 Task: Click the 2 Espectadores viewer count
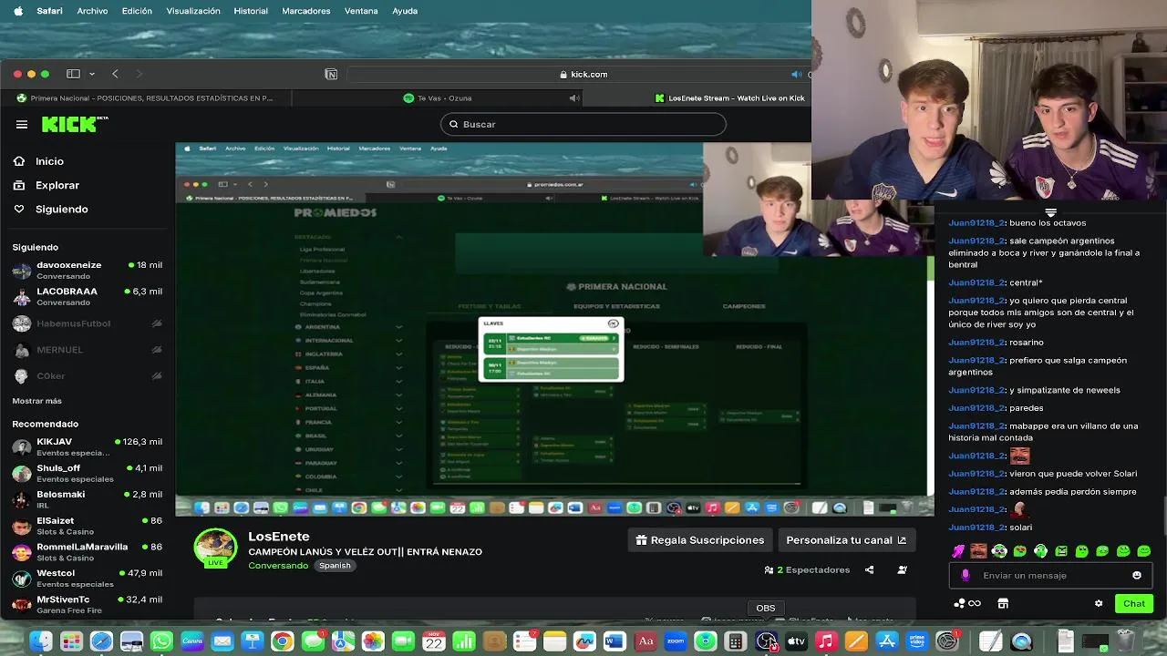pos(807,569)
